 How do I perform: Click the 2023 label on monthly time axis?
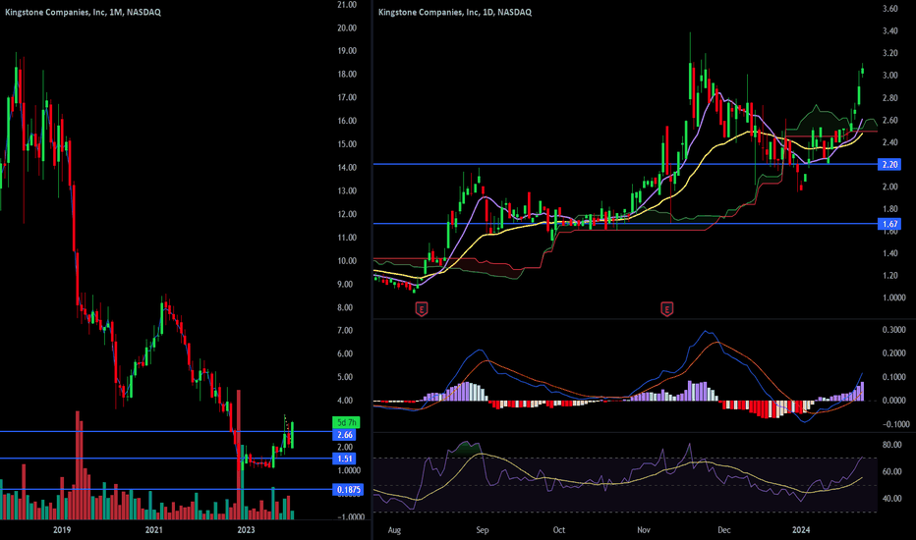tap(246, 530)
